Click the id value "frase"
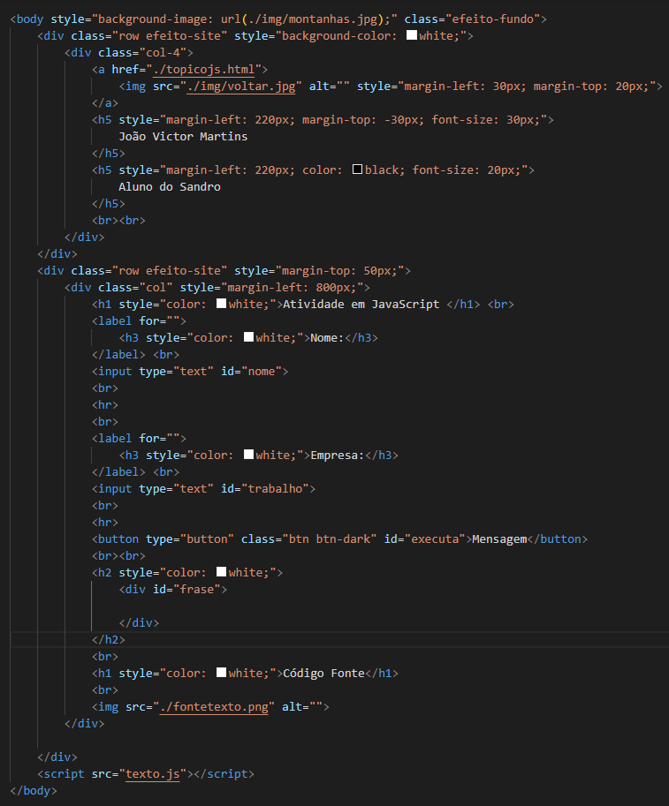 [x=197, y=590]
